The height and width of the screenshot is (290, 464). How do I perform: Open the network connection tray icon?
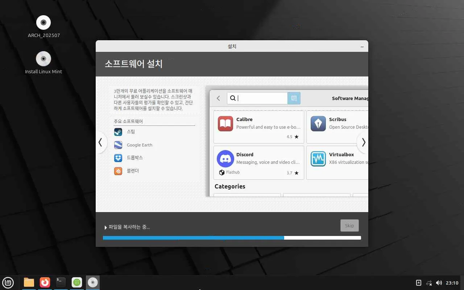coord(429,283)
